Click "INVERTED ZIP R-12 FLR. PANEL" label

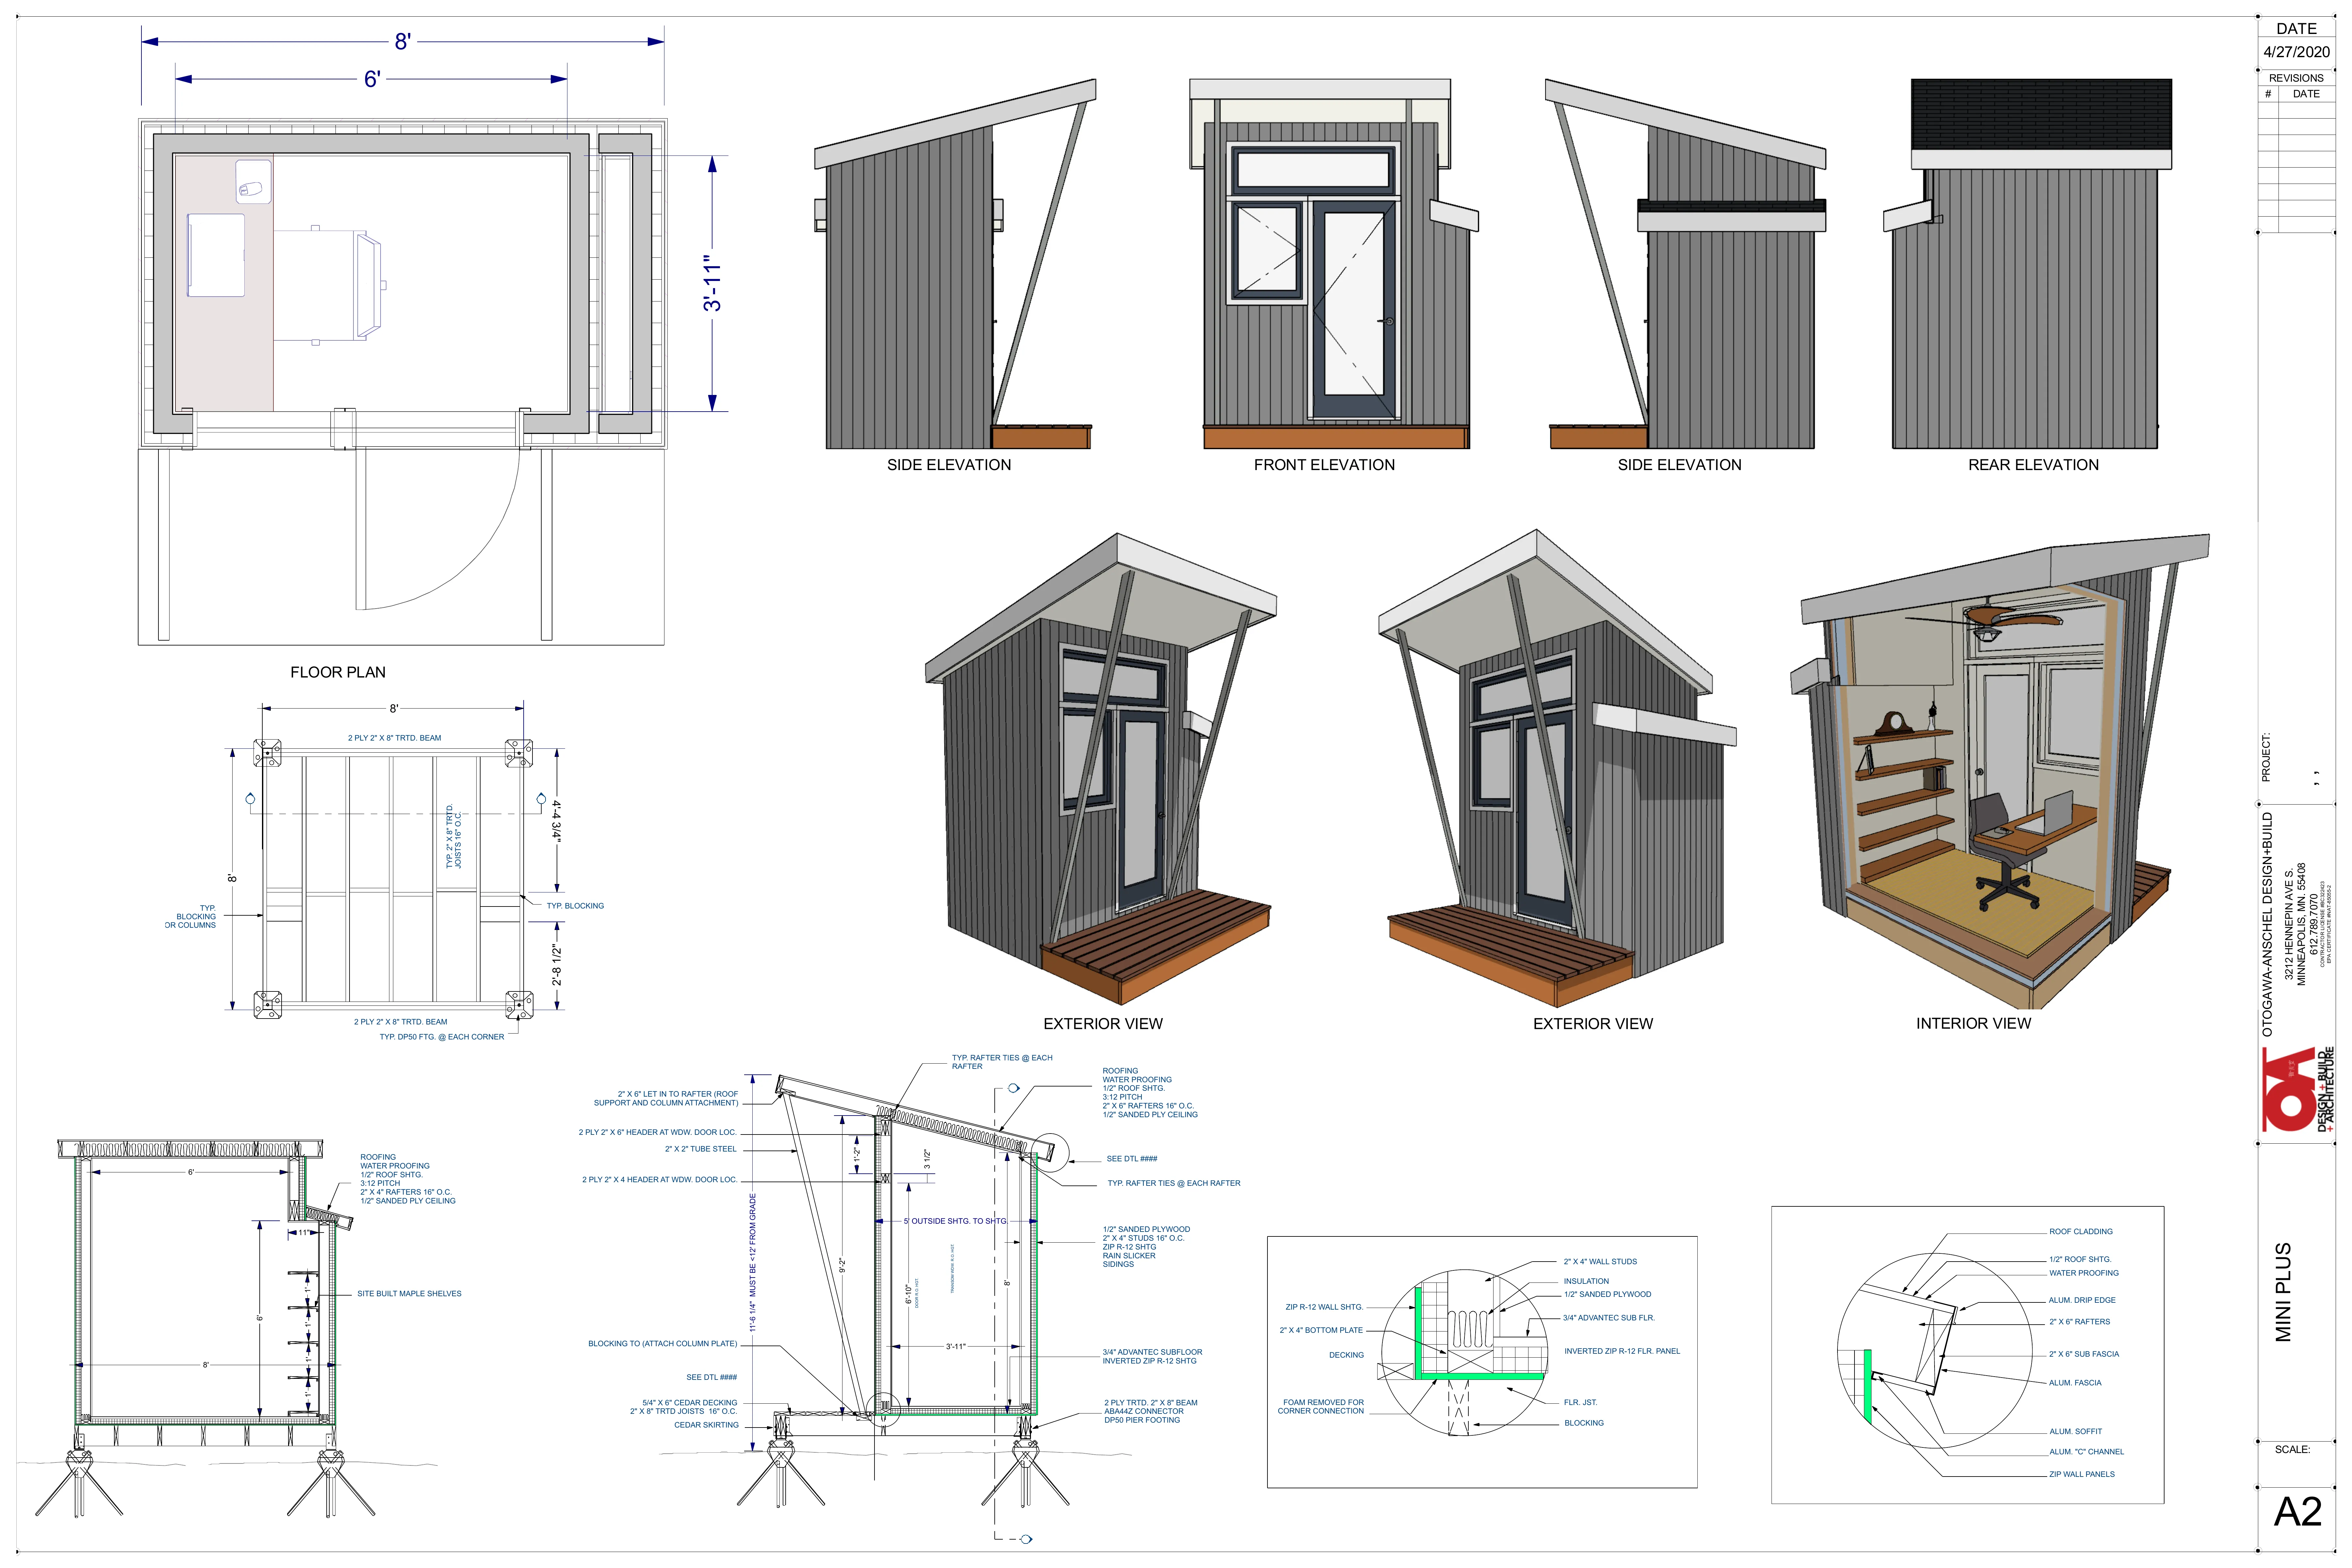click(1622, 1351)
